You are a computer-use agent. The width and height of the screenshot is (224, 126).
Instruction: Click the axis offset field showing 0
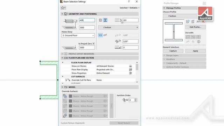131,48
